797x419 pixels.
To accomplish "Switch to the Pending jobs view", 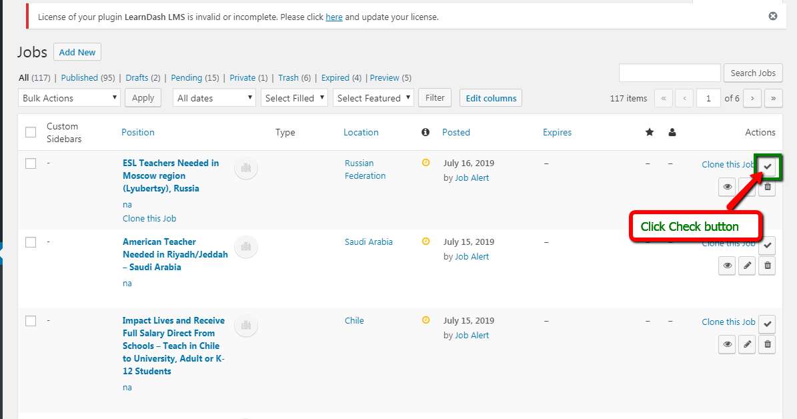I will pos(186,77).
